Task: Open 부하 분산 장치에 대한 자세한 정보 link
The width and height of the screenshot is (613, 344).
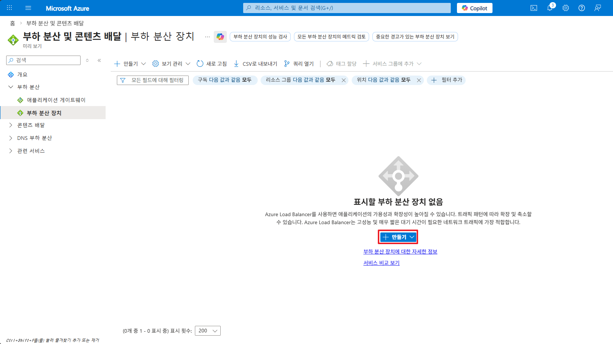Action: click(400, 252)
